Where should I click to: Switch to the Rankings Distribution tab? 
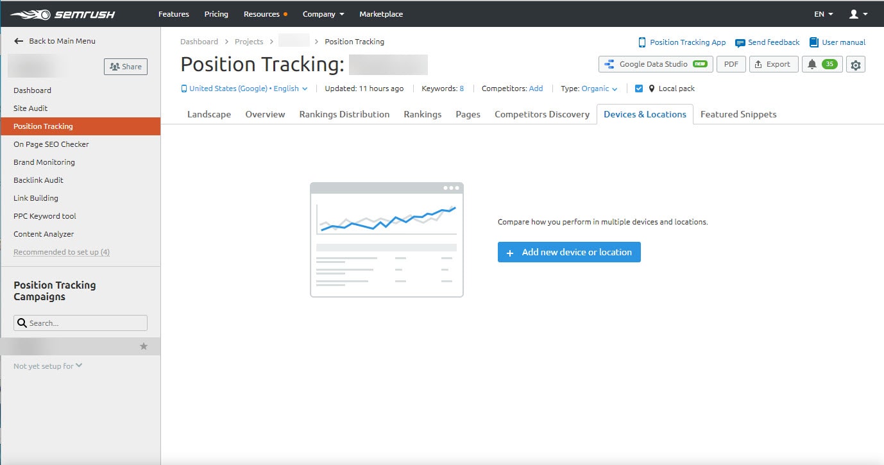click(x=344, y=114)
